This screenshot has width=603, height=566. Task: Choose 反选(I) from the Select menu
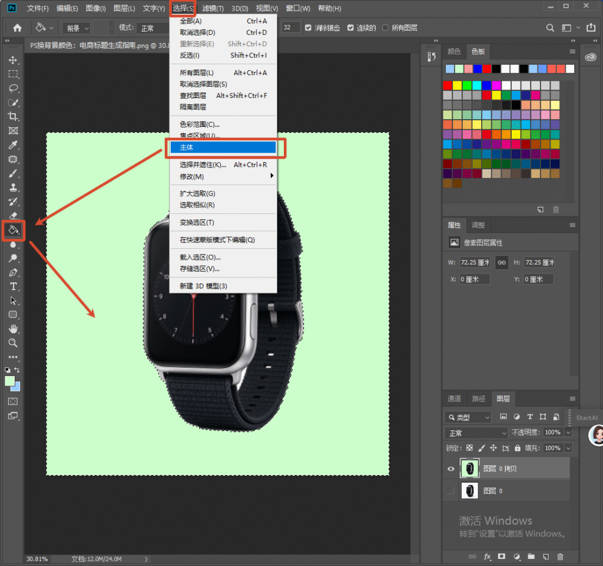point(223,55)
